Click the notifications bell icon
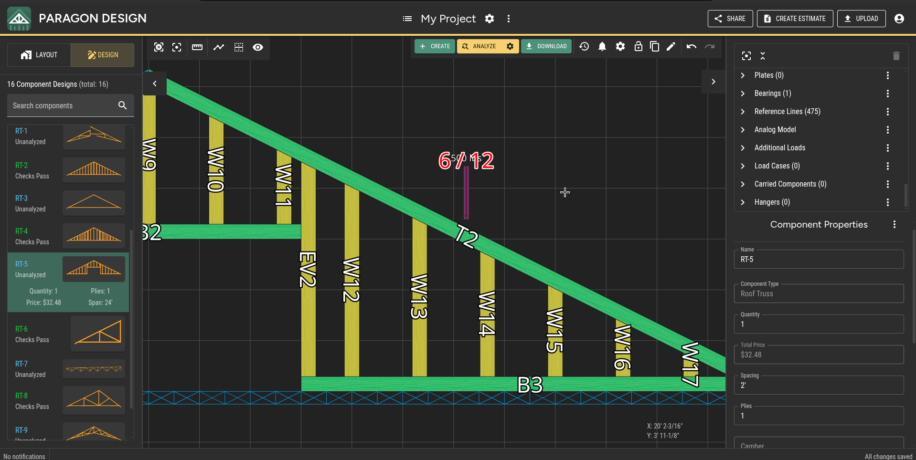This screenshot has height=460, width=916. (602, 46)
